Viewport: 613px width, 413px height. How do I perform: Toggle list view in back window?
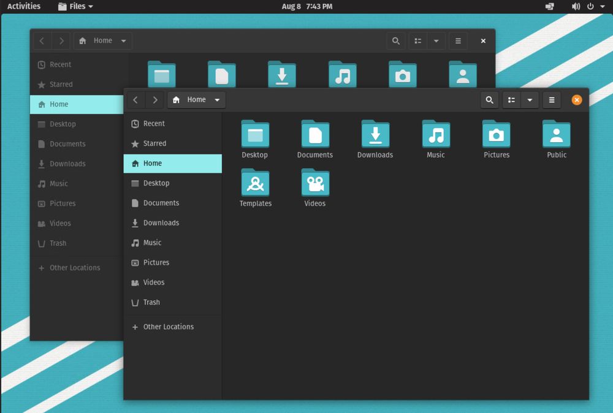(x=418, y=41)
